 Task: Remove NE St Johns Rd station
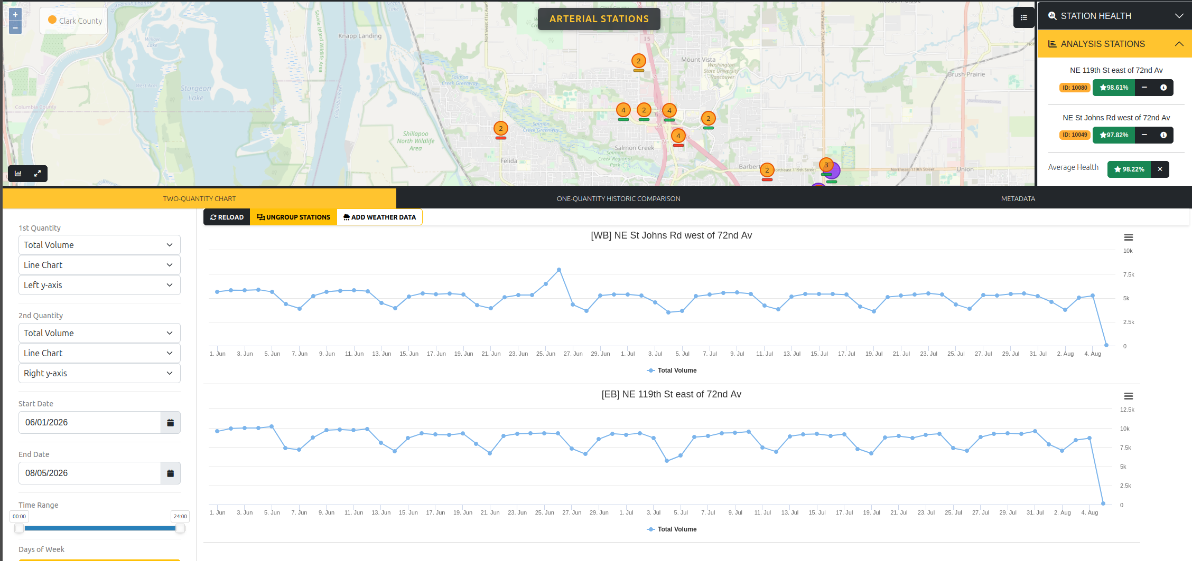click(1144, 135)
